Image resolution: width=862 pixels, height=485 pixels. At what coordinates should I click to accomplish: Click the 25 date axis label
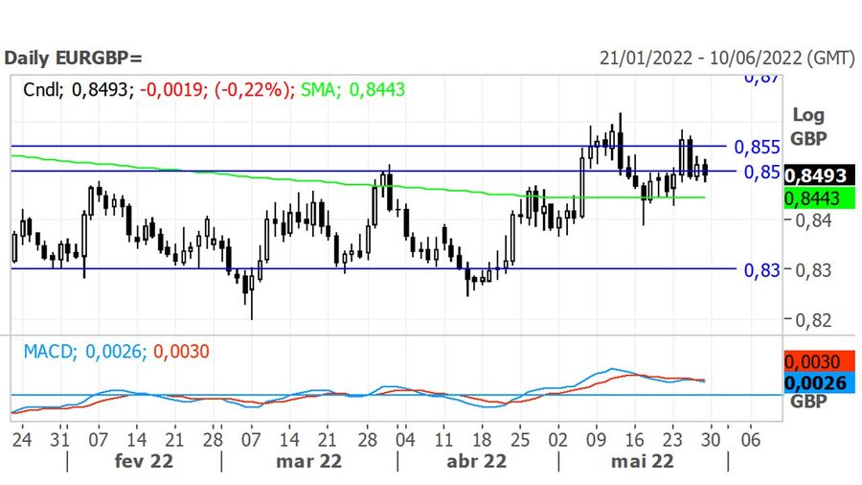[x=520, y=440]
